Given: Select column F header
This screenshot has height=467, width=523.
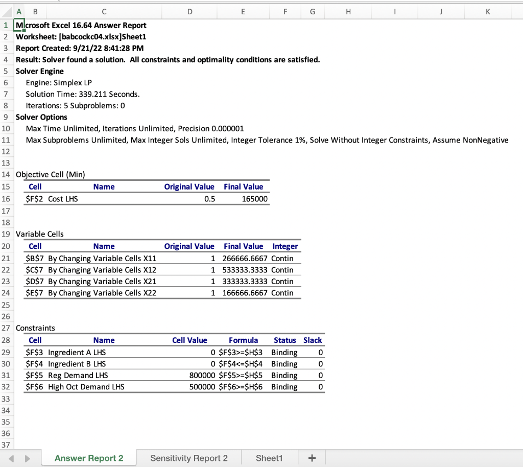Looking at the screenshot, I should 285,12.
